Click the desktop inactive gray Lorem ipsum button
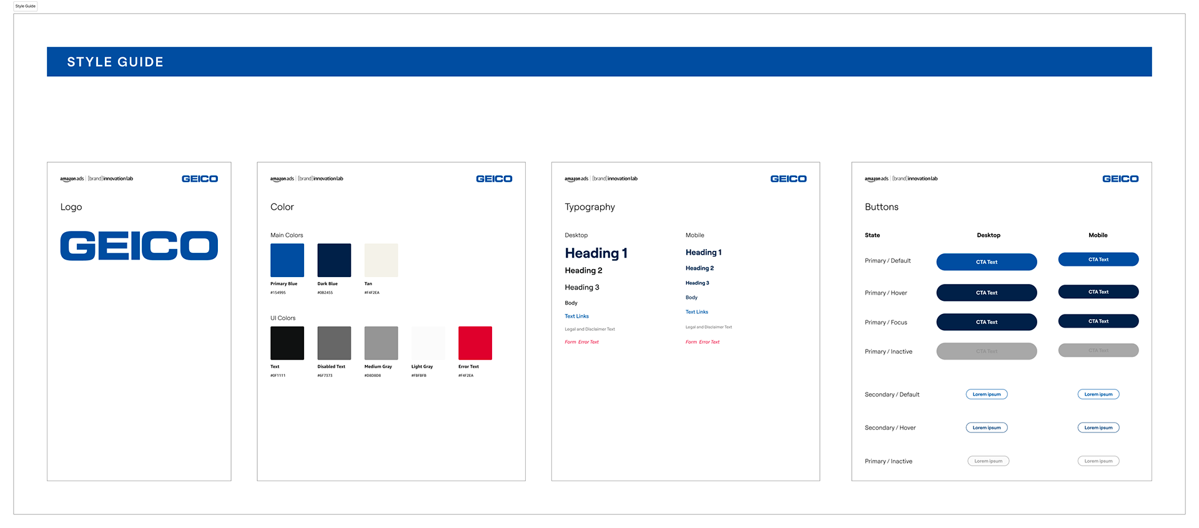This screenshot has width=1199, height=528. coord(989,461)
